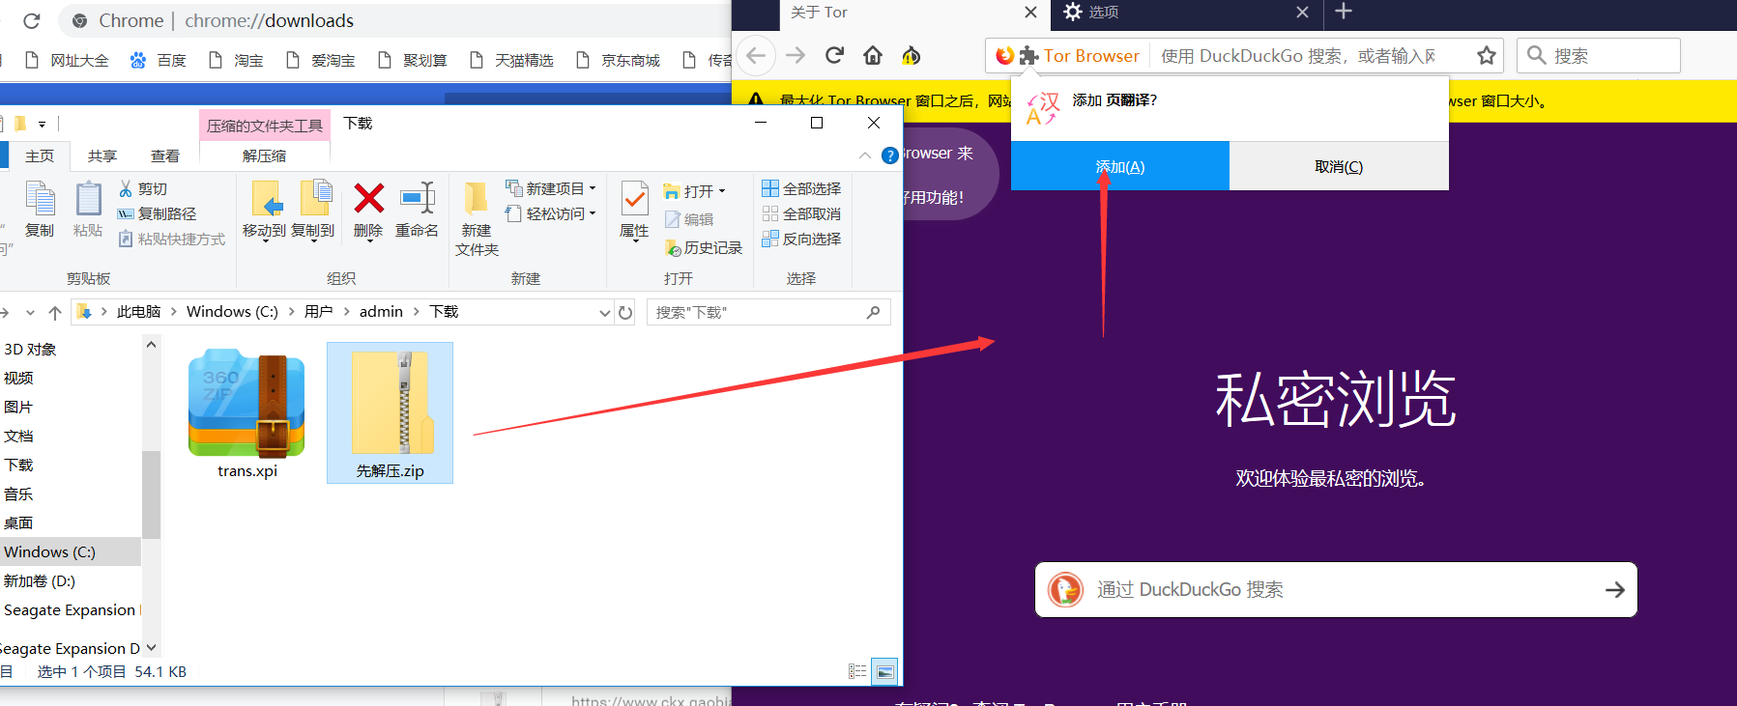
Task: Switch to large icons view in Explorer
Action: coord(884,671)
